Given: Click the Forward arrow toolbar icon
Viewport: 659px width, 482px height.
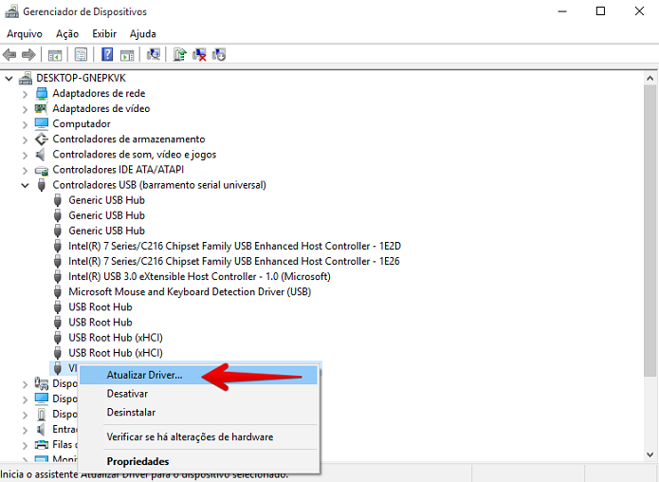Looking at the screenshot, I should (28, 55).
